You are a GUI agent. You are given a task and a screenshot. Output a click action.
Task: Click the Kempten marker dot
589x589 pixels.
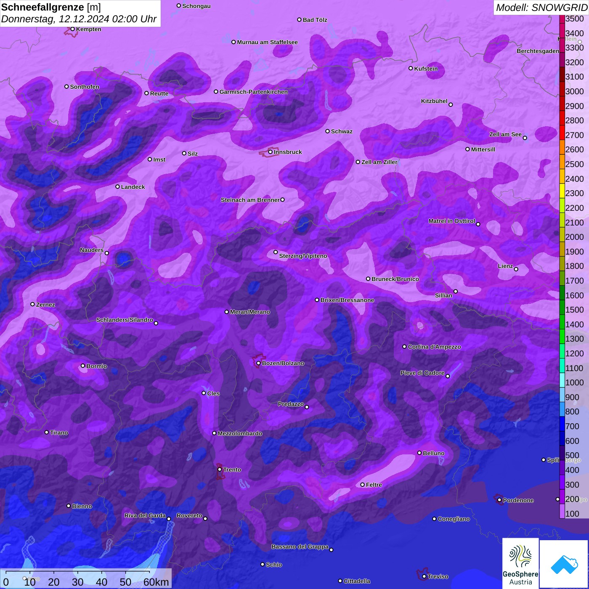pos(73,29)
